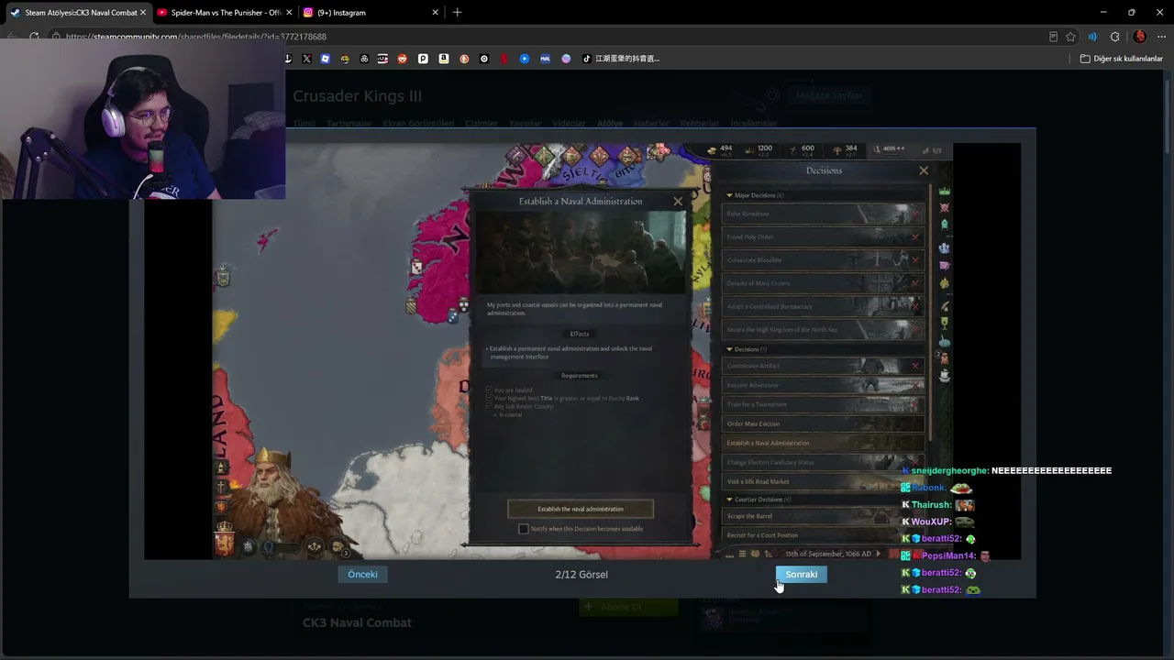
Task: Click the piety counter showing 600
Action: pyautogui.click(x=803, y=149)
